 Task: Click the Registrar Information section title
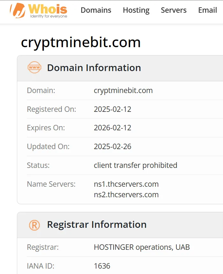97,225
